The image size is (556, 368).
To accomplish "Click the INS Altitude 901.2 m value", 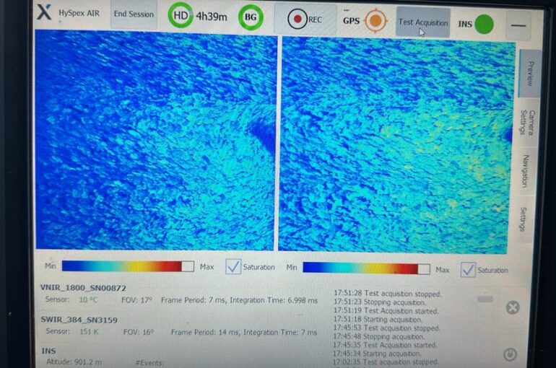I will point(74,362).
